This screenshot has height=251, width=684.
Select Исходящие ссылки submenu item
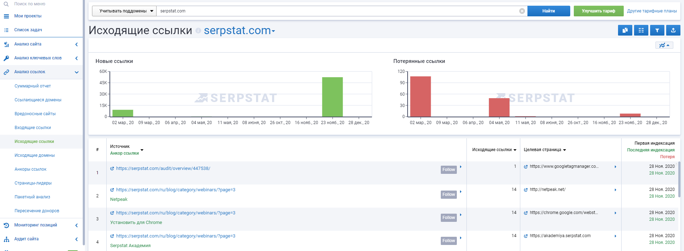pos(34,141)
